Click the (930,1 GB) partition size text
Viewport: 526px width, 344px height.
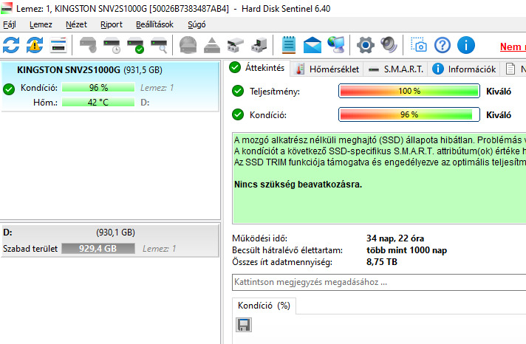coord(115,233)
